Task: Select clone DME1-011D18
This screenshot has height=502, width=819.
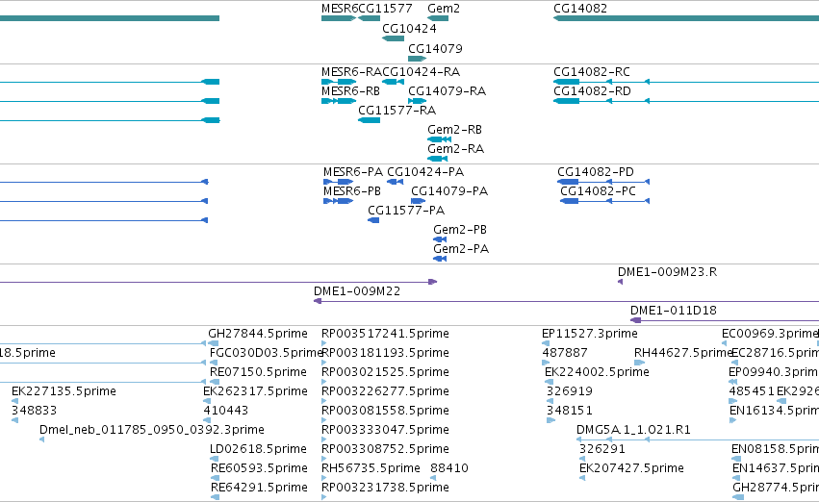Action: [674, 311]
